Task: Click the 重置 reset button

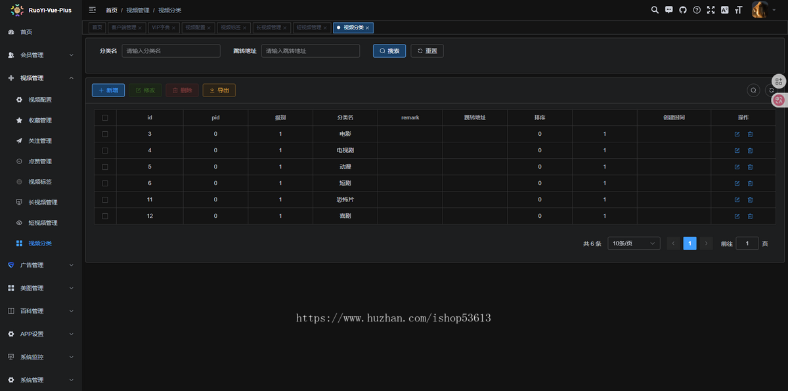Action: (427, 51)
